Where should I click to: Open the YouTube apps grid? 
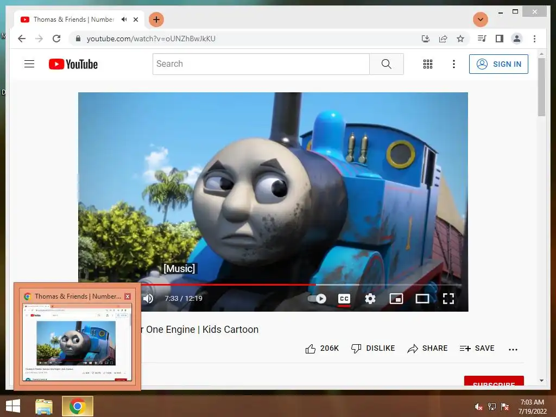click(428, 64)
